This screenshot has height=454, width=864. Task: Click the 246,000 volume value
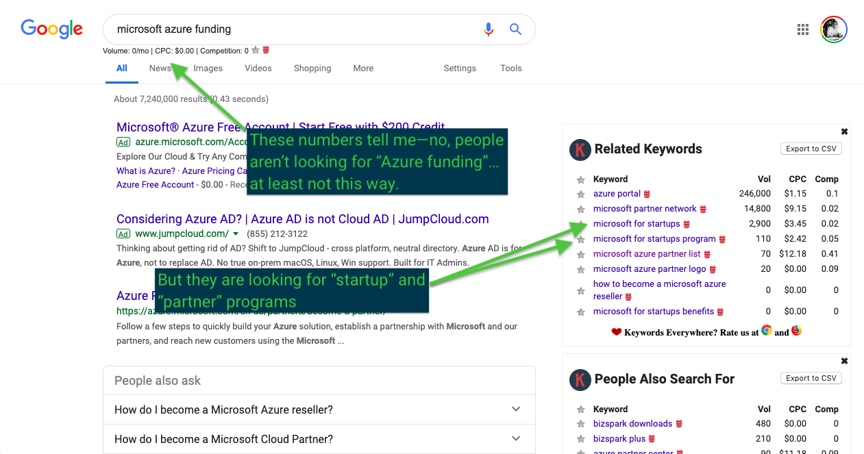coord(755,194)
